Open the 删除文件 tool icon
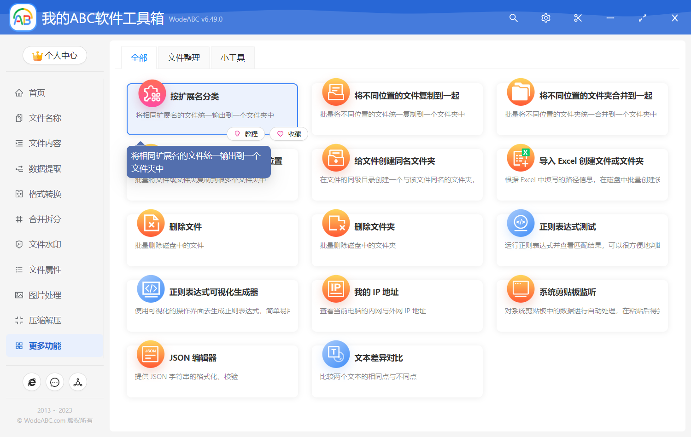Image resolution: width=691 pixels, height=437 pixels. coord(151,223)
